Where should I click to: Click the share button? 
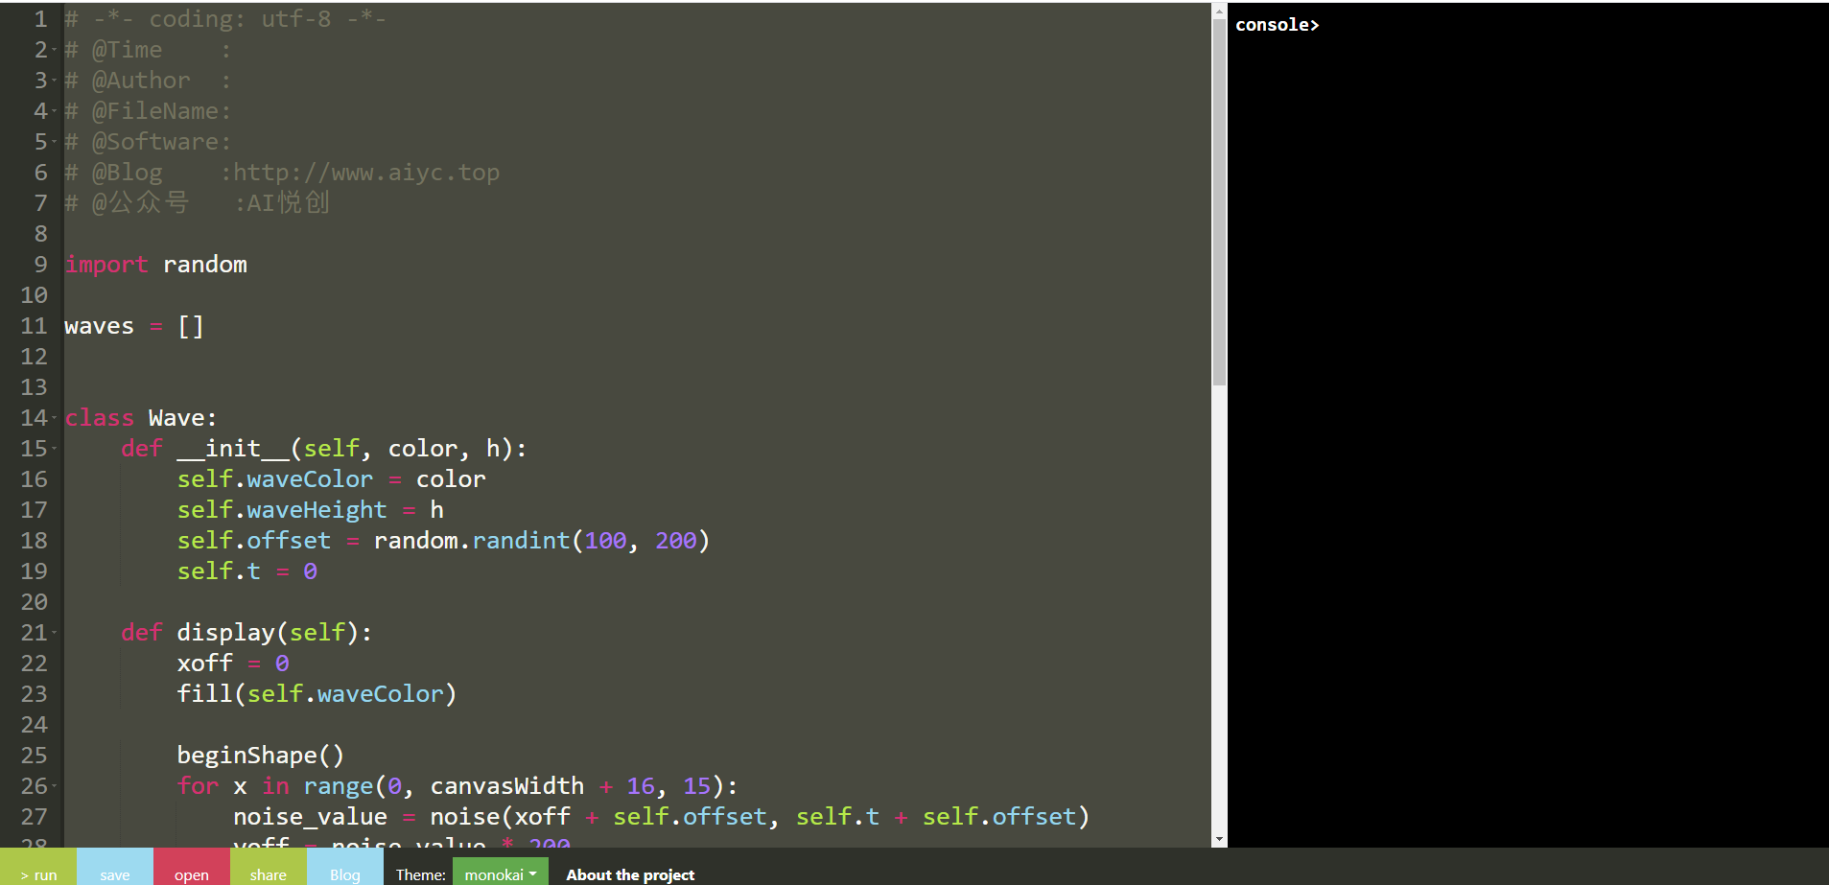pos(269,867)
